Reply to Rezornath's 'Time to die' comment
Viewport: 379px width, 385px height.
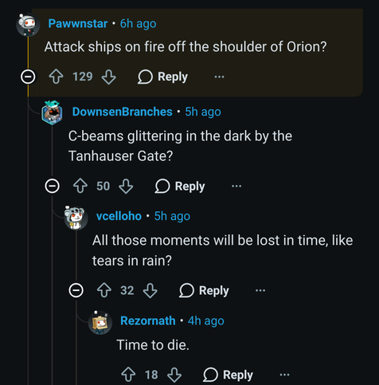[x=228, y=375]
